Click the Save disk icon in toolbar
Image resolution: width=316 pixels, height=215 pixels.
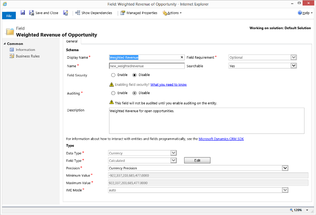coord(23,13)
